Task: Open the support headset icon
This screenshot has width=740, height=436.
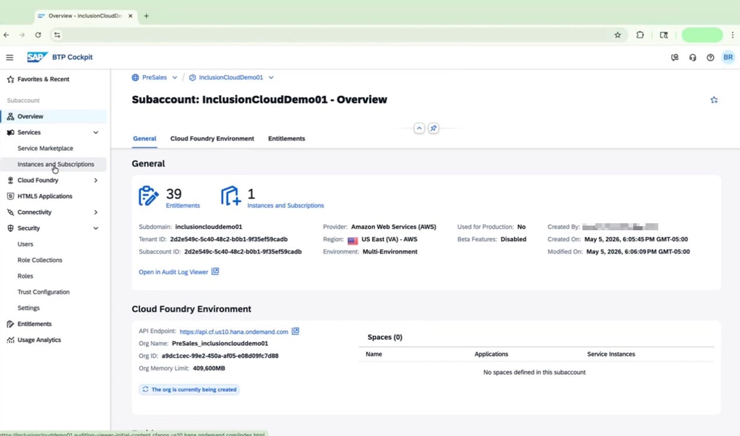Action: coord(693,58)
